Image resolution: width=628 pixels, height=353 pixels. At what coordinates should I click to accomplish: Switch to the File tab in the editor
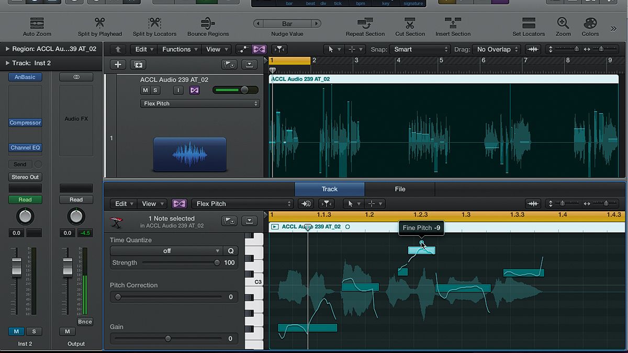tap(400, 189)
